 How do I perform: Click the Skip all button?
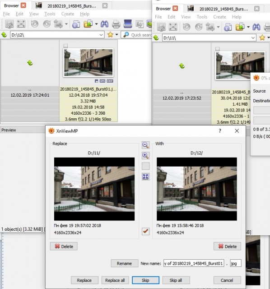(x=176, y=280)
